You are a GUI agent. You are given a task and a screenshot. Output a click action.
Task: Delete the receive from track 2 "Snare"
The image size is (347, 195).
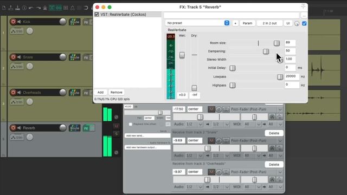click(x=274, y=133)
